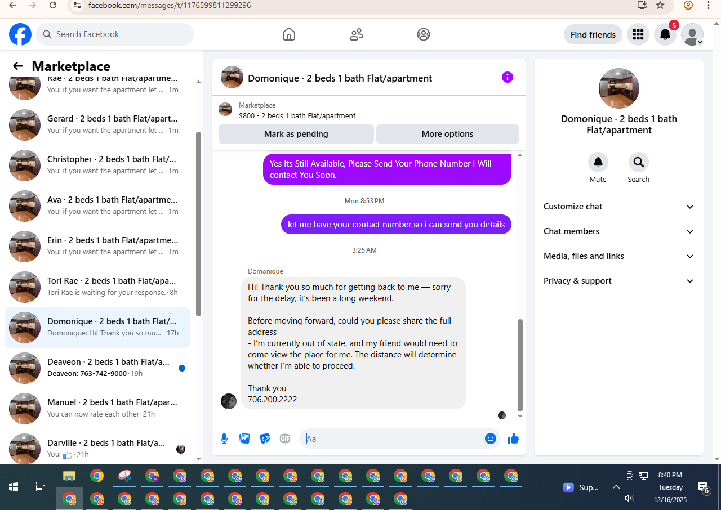The height and width of the screenshot is (510, 721).
Task: Open the GIF picker
Action: point(285,439)
